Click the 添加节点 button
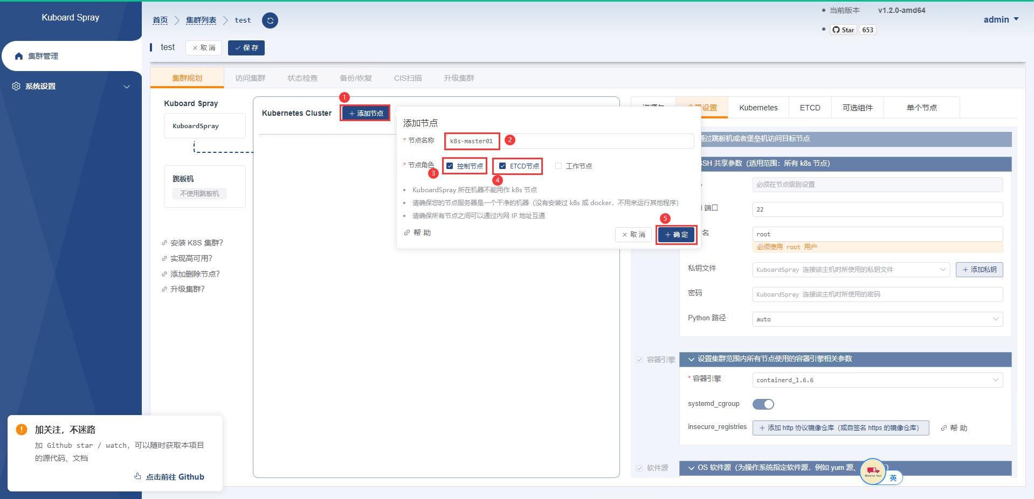The width and height of the screenshot is (1034, 499). pyautogui.click(x=366, y=113)
